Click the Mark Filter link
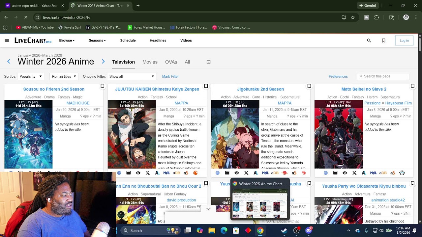Image resolution: width=422 pixels, height=237 pixels. click(170, 76)
